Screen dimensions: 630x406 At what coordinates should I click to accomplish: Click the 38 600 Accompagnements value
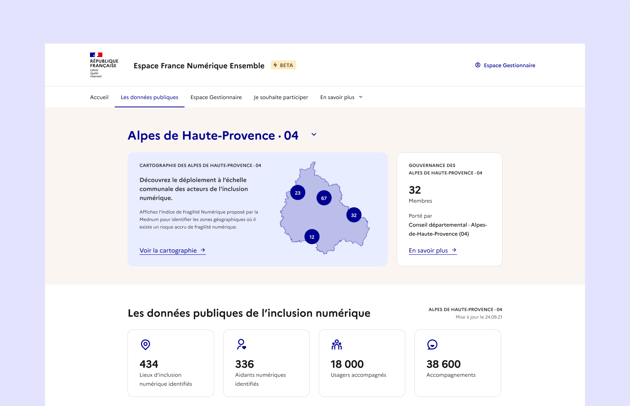(444, 364)
